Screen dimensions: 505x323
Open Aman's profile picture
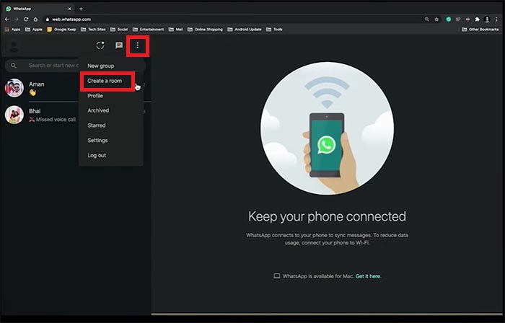click(x=14, y=88)
